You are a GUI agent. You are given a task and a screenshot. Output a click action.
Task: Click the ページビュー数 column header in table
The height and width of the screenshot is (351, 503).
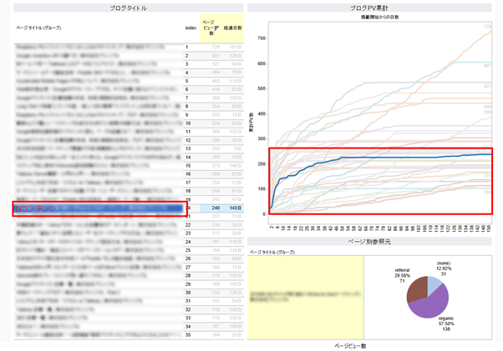pos(211,28)
